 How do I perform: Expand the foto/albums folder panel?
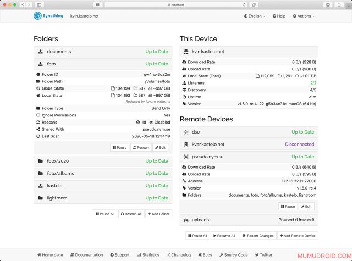pos(103,173)
